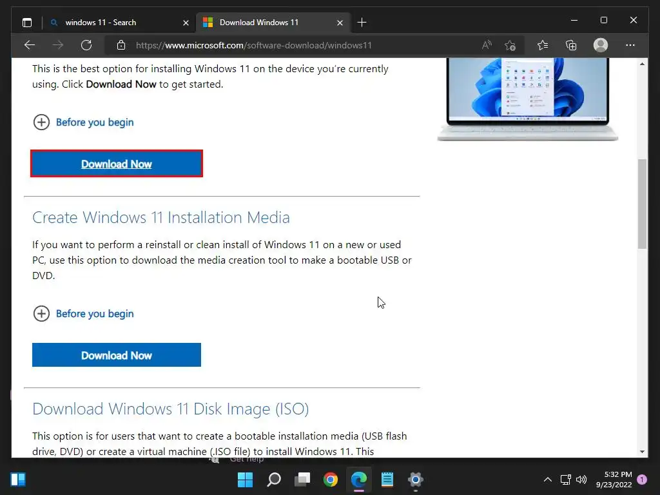Open a new browser tab
The image size is (660, 495).
[362, 23]
